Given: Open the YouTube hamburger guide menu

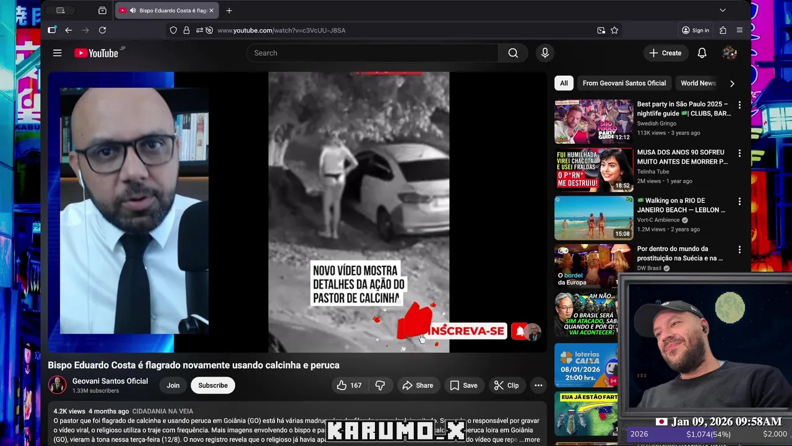Looking at the screenshot, I should pos(57,53).
